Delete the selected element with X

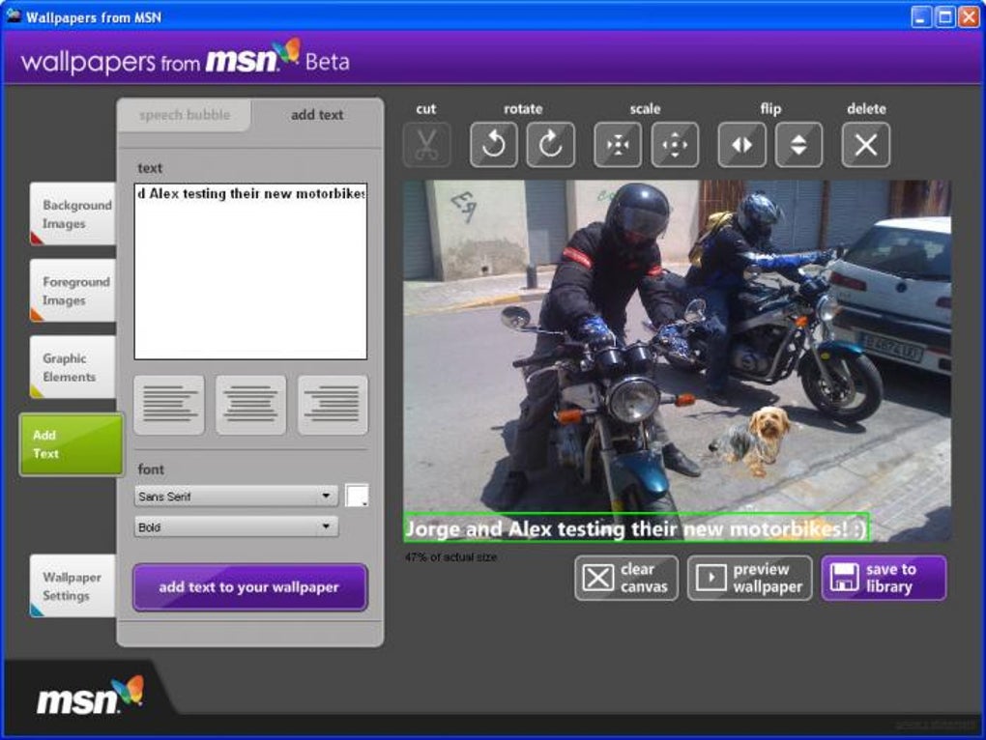coord(866,145)
